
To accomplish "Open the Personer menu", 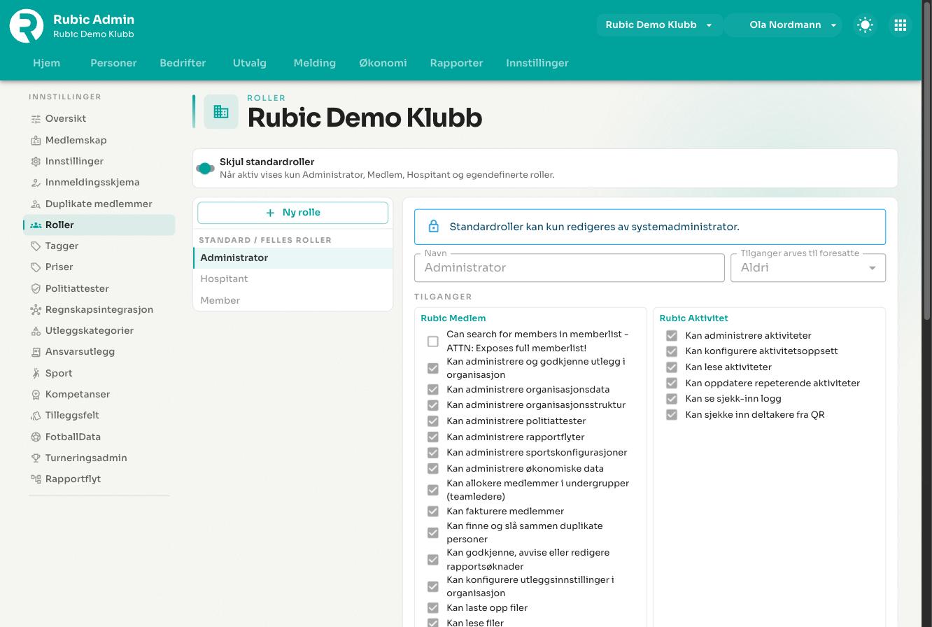I will pyautogui.click(x=113, y=63).
